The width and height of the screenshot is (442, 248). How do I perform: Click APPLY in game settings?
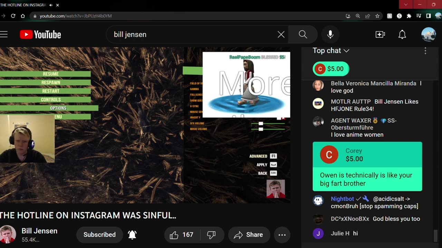267,165
